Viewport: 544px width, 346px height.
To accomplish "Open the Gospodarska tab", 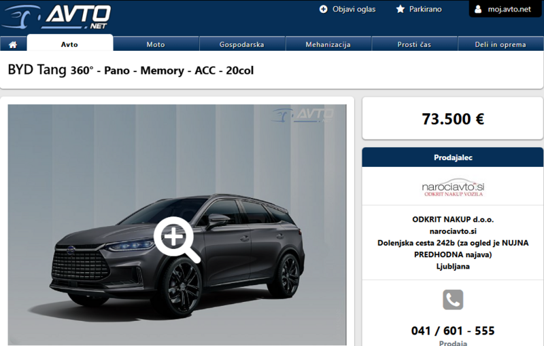I will pos(242,44).
